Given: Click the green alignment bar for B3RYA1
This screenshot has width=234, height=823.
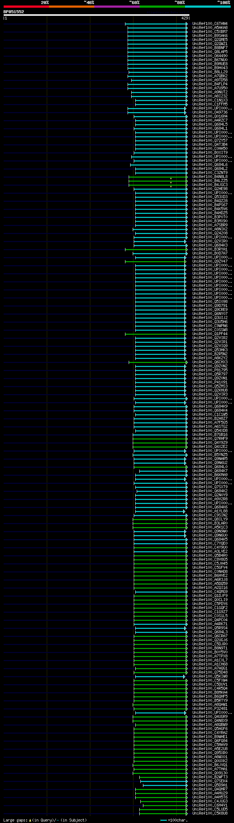Looking at the screenshot, I should (x=156, y=249).
